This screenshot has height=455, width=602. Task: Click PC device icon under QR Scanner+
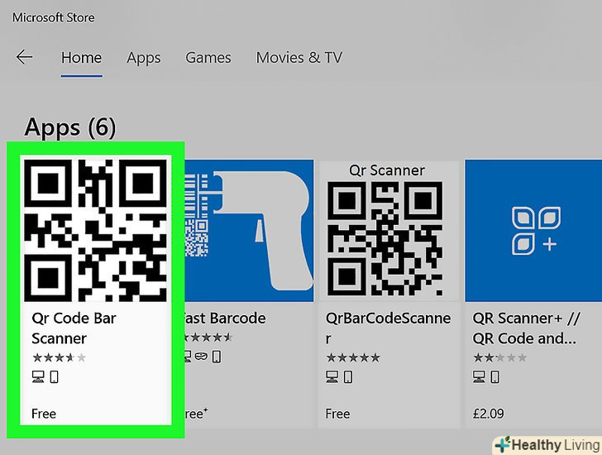click(x=479, y=376)
